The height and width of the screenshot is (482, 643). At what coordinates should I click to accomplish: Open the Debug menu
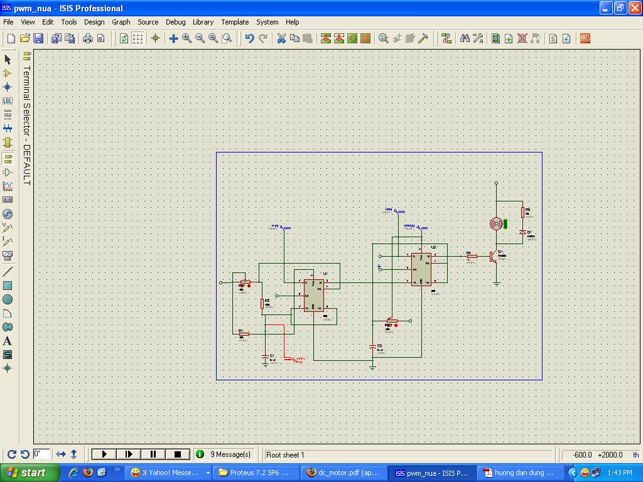175,22
